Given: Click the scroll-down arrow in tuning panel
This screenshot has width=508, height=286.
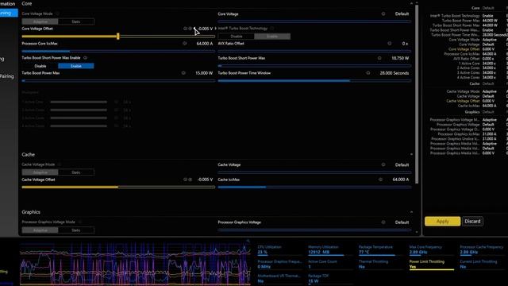Looking at the screenshot, I should pos(417,232).
